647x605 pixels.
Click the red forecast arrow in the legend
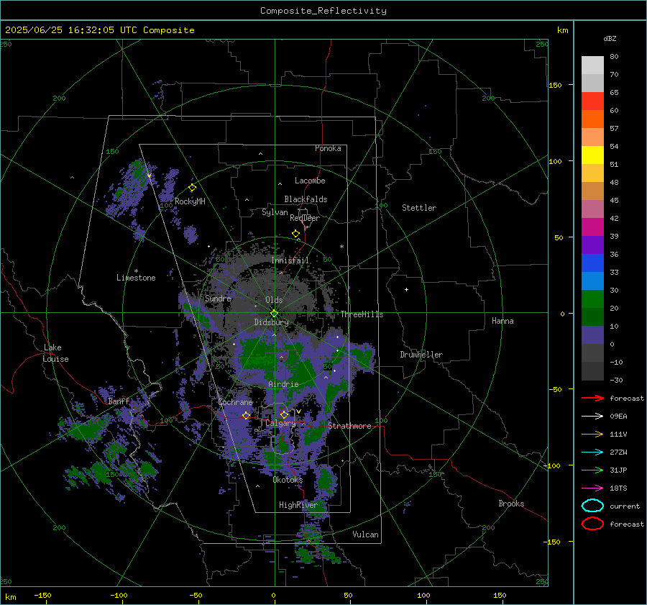click(593, 398)
